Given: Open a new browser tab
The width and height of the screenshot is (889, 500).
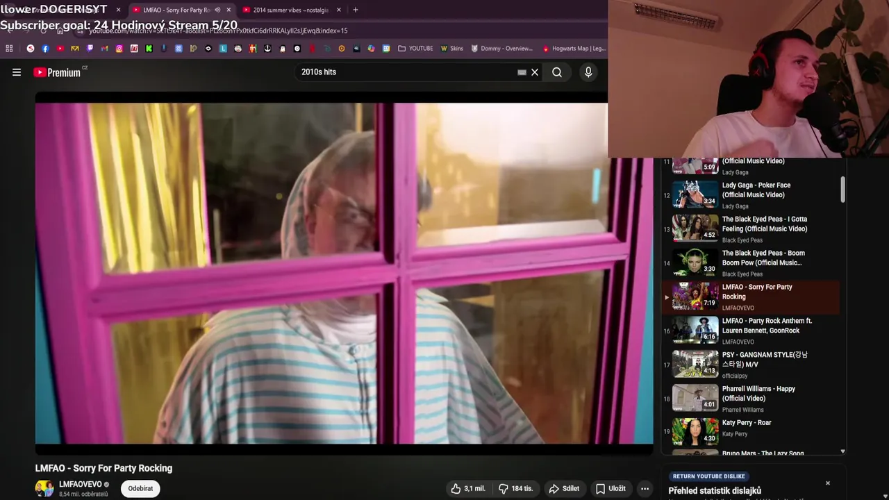Looking at the screenshot, I should [356, 10].
